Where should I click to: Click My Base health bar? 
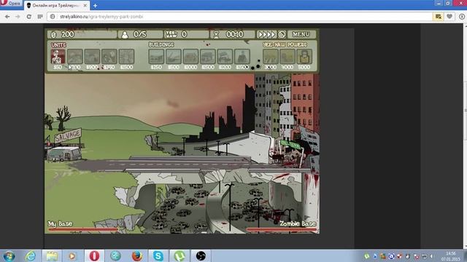[83, 229]
